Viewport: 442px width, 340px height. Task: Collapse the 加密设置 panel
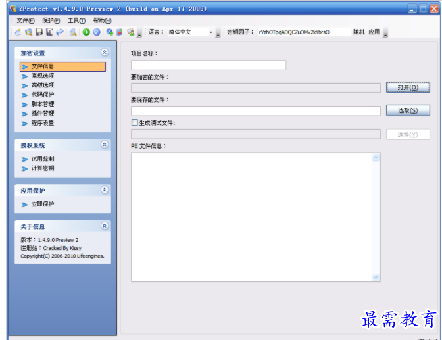tap(105, 52)
